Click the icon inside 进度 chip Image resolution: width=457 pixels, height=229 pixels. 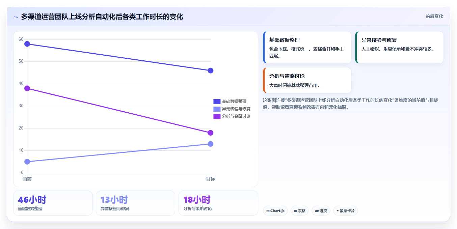click(x=317, y=211)
